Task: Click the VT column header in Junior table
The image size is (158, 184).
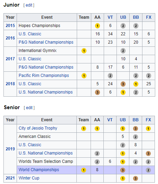Action: pyautogui.click(x=110, y=17)
